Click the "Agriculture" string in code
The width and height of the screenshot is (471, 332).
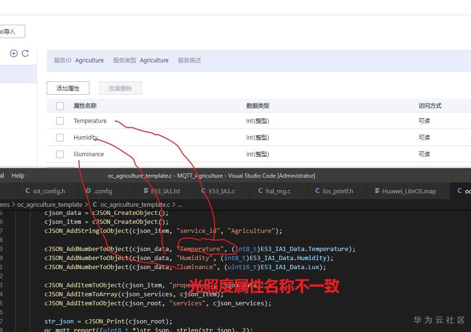[x=251, y=231]
